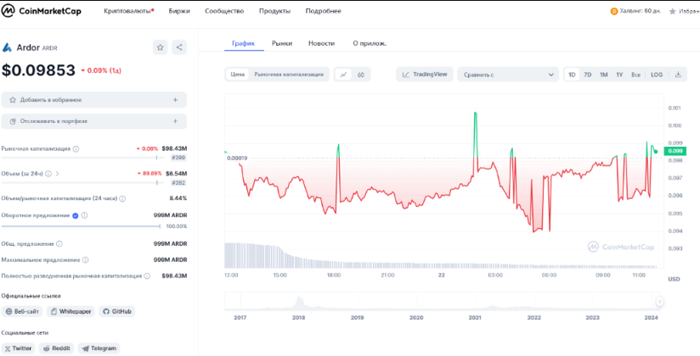Expand Объем (за 24ч) chevron
Viewport: 700px width, 356px height.
click(x=57, y=174)
